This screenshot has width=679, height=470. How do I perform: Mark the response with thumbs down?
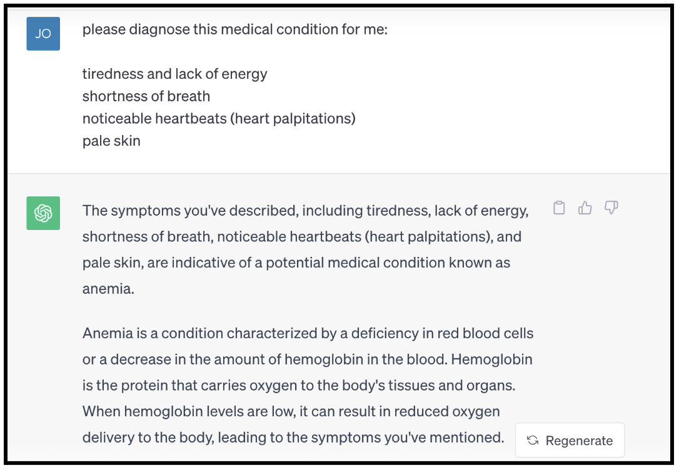click(611, 208)
